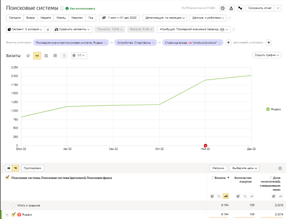
Task: Uncheck the Яндекс row checkbox
Action: point(13,215)
